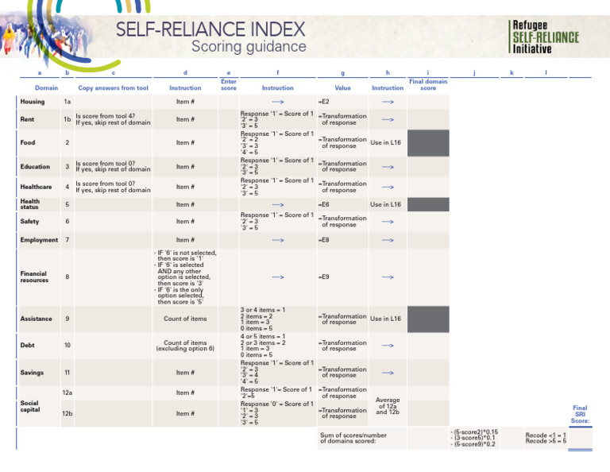Viewport: 610px width, 472px height.
Task: Click '4 or 5 items = 1' scoring text
Action: click(263, 336)
